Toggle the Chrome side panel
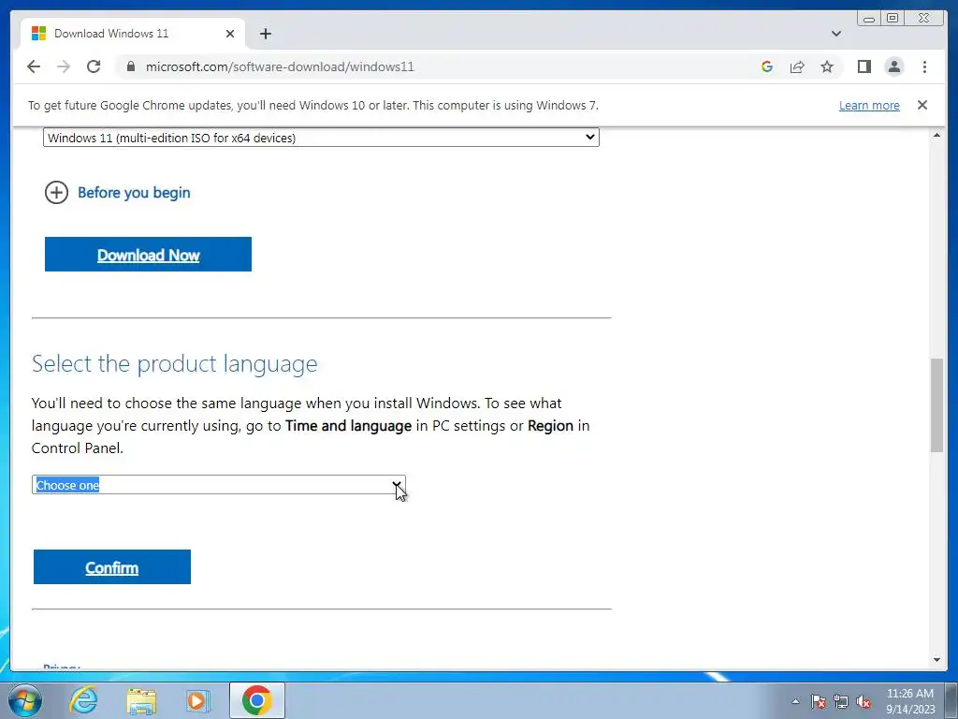The image size is (958, 719). pos(864,66)
